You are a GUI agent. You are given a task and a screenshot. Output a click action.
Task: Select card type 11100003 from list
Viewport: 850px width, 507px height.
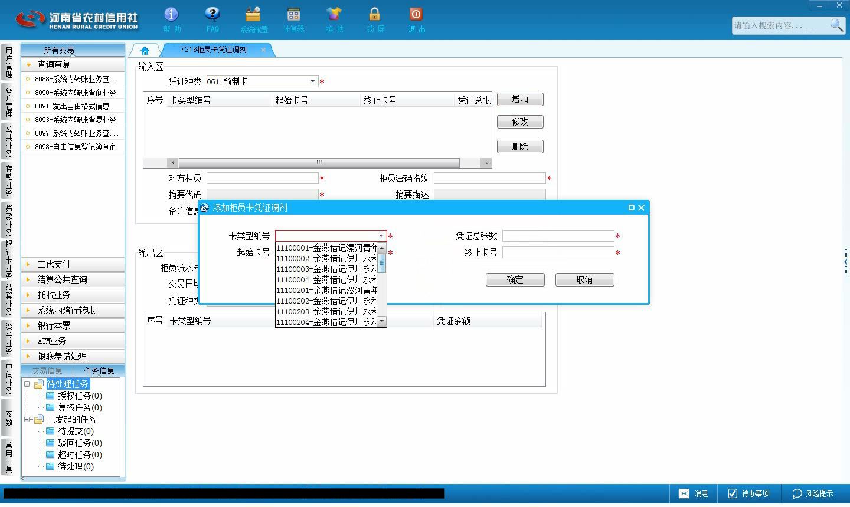coord(326,269)
